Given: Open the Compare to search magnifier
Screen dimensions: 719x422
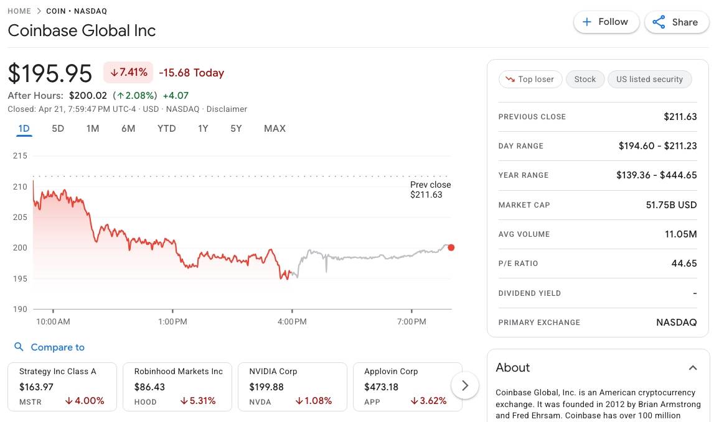Looking at the screenshot, I should (19, 347).
